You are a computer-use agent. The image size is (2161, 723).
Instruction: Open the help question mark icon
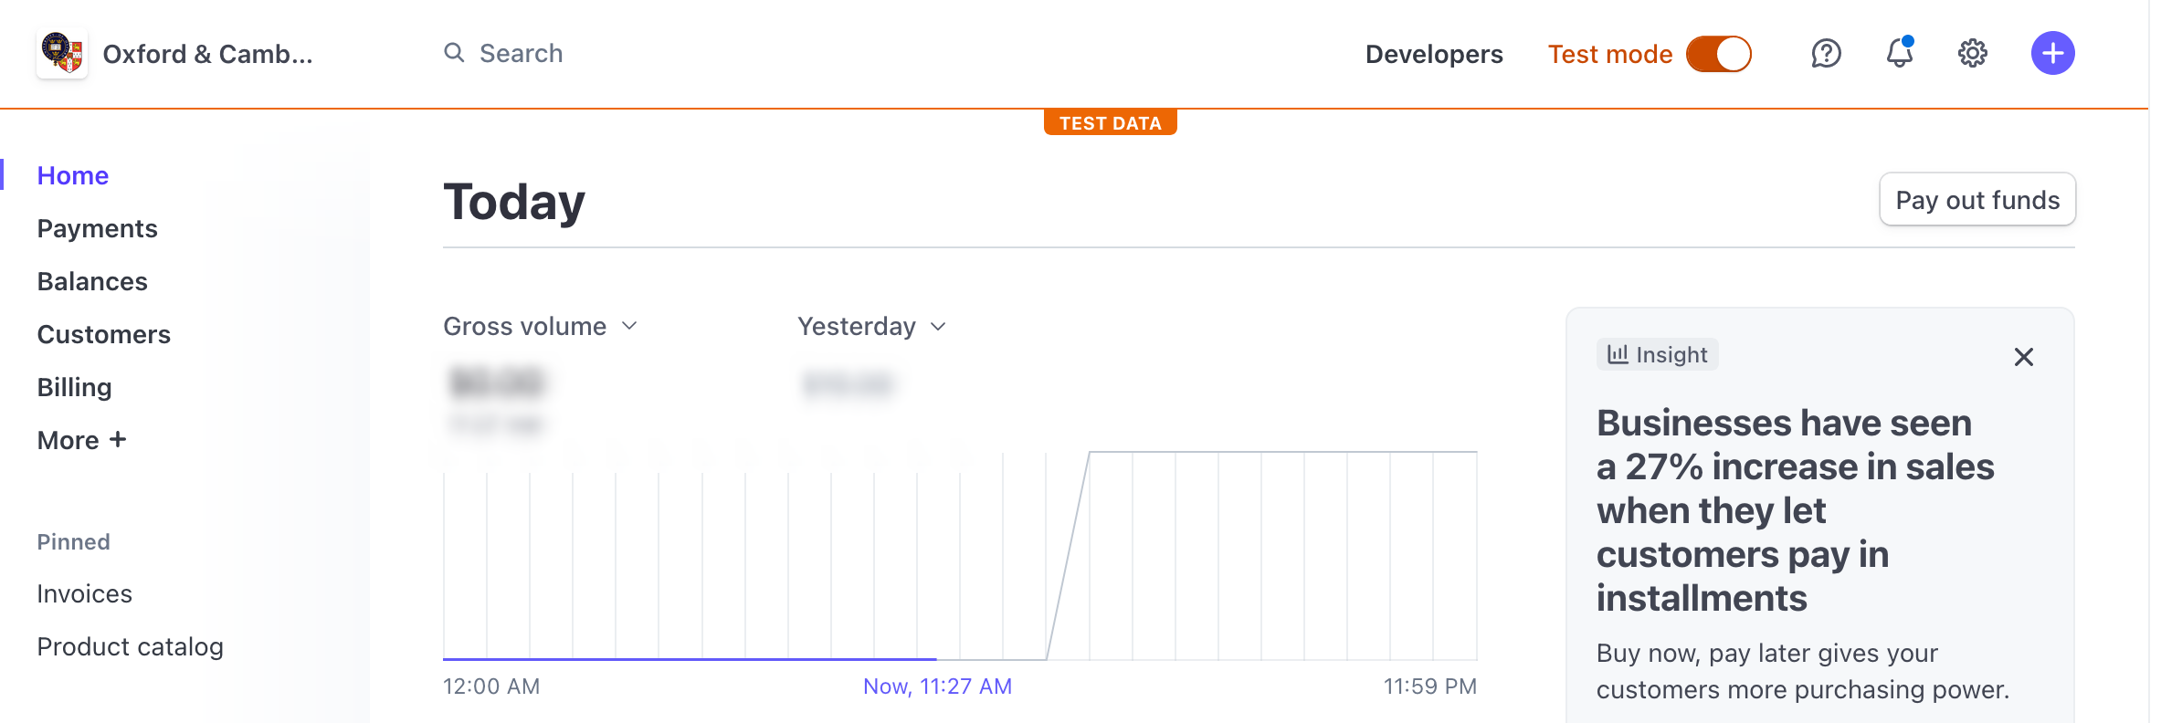pyautogui.click(x=1826, y=54)
